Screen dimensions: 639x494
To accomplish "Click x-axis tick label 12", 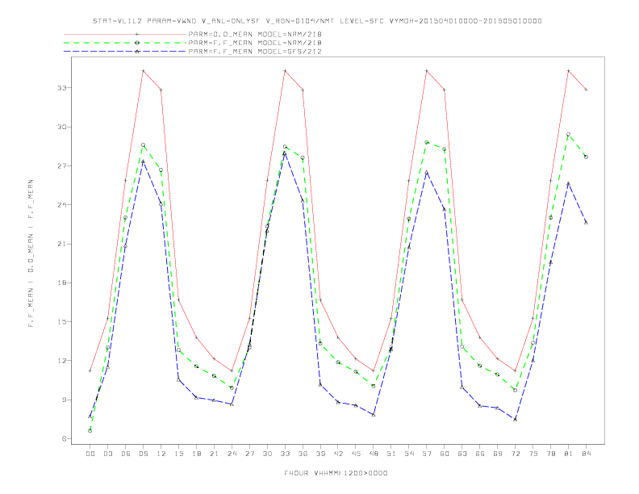I will pyautogui.click(x=161, y=454).
